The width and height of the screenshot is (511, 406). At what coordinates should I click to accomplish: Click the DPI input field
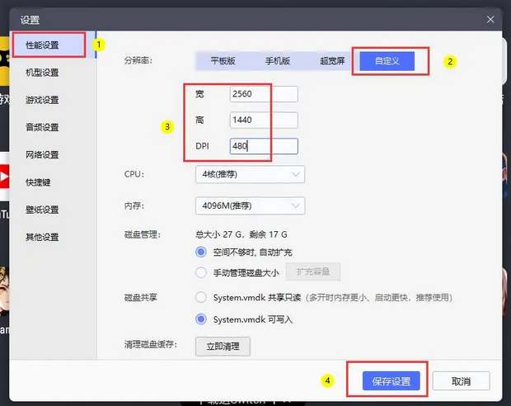(263, 147)
